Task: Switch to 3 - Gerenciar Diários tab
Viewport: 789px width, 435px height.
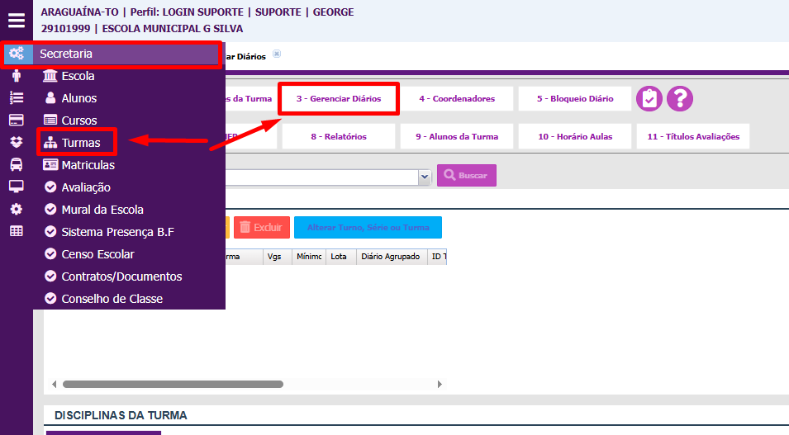Action: point(339,99)
